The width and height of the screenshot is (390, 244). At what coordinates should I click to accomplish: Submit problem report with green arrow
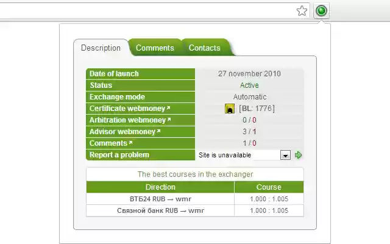298,155
